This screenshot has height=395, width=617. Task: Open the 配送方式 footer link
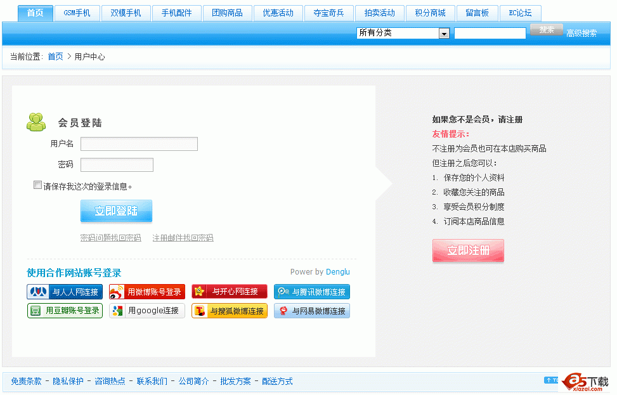[x=277, y=381]
